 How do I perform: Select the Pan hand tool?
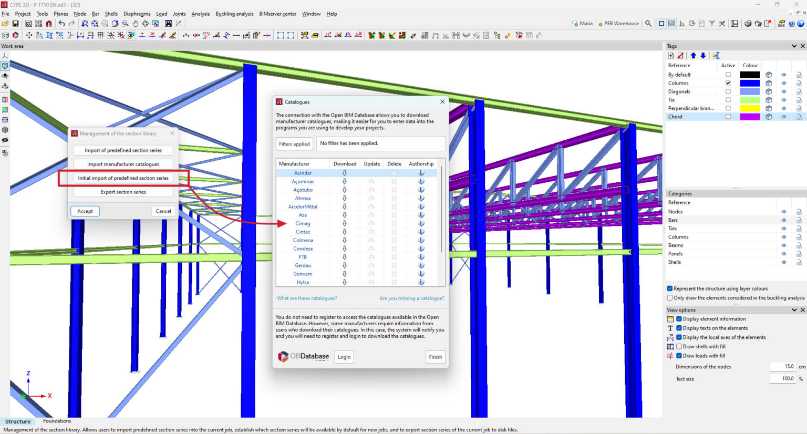click(x=136, y=24)
